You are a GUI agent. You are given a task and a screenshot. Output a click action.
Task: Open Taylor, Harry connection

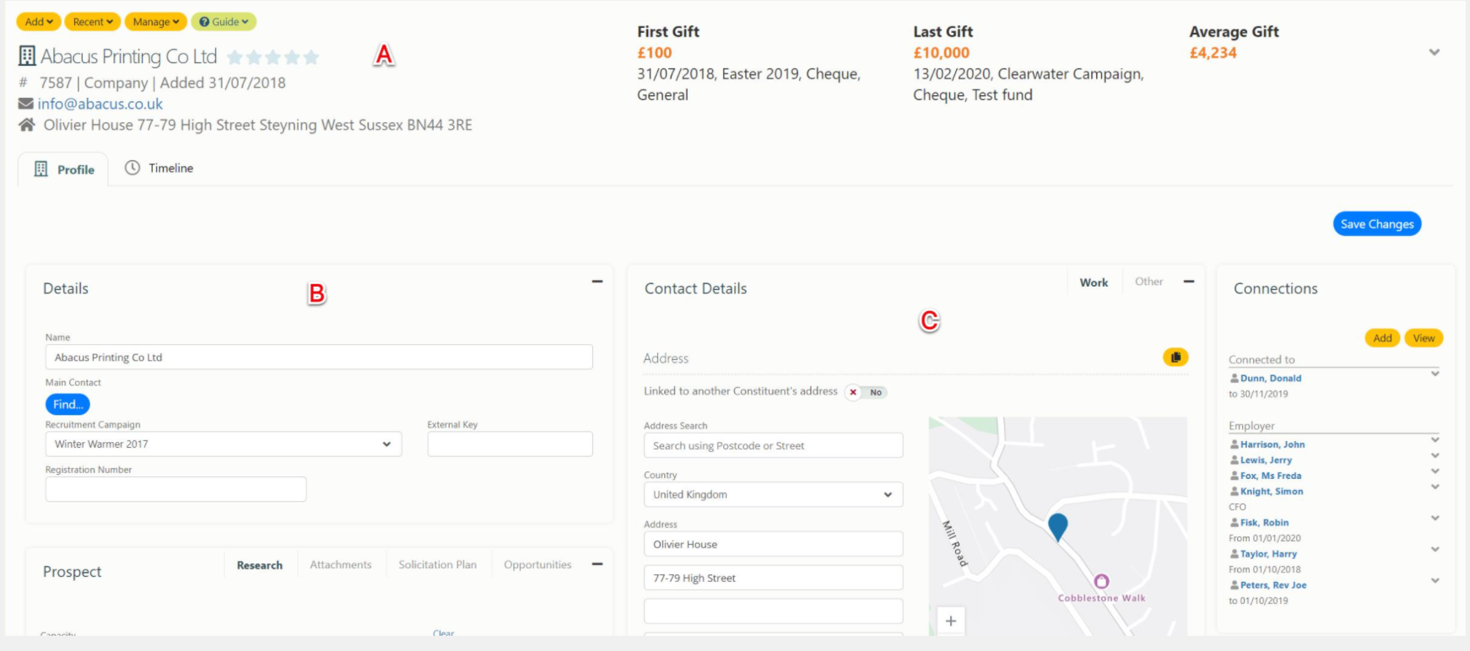pos(1268,554)
